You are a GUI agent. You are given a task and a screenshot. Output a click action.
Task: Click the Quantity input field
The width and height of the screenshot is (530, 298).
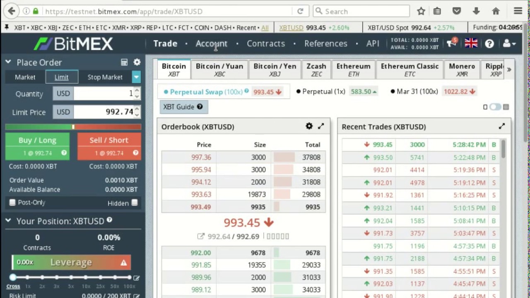coord(104,94)
